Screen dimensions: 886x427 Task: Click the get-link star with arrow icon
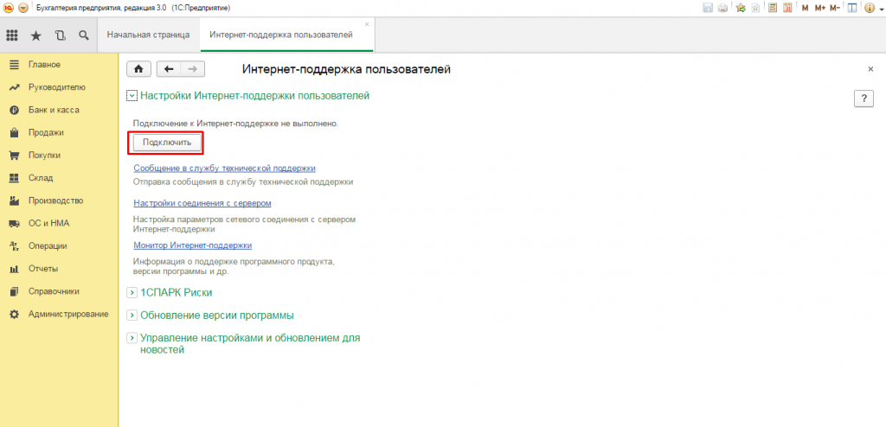(x=741, y=8)
